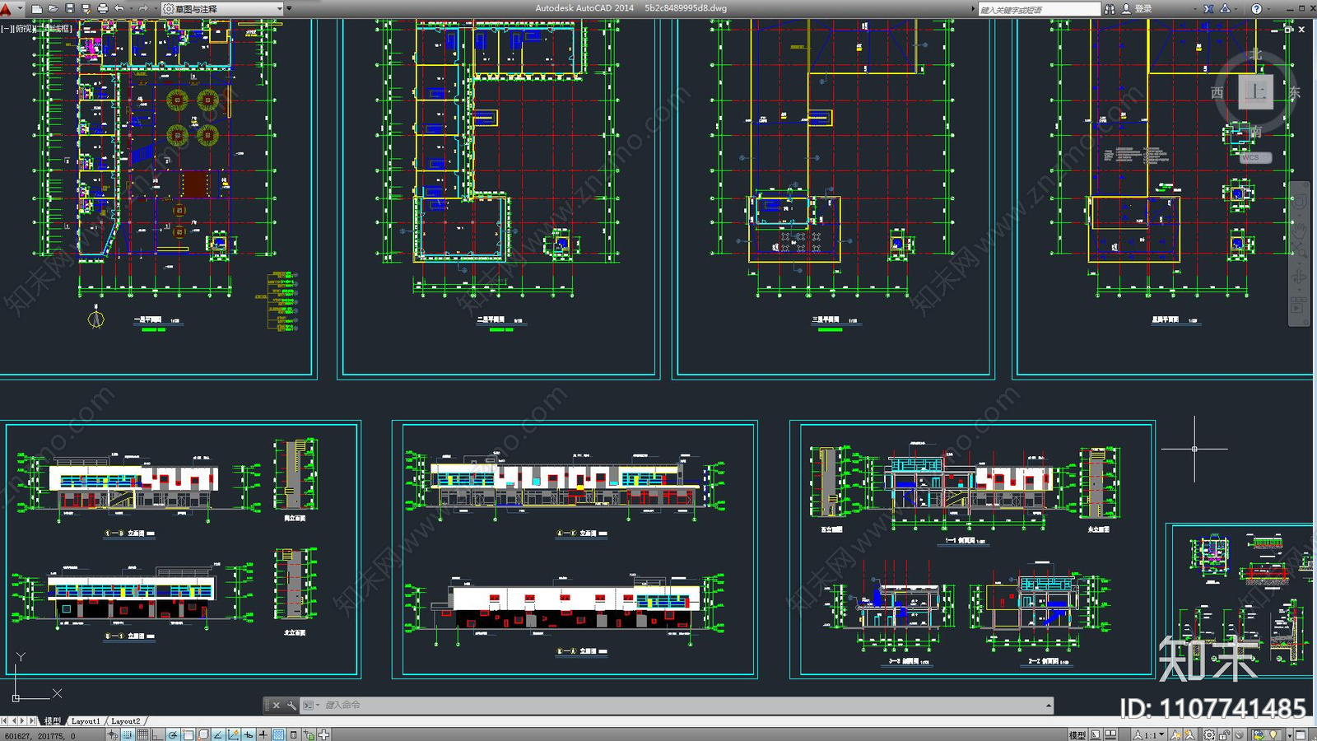Toggle Polar Tracking in the status bar
Viewport: 1317px width, 741px height.
coord(172,734)
